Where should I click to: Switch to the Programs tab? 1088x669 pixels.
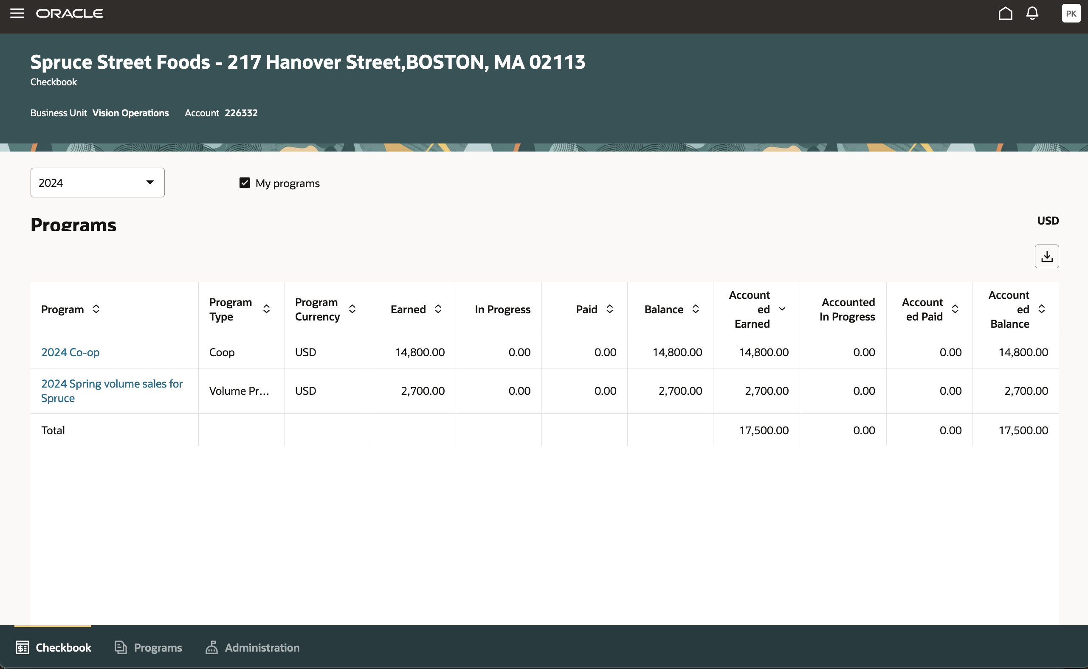point(158,647)
